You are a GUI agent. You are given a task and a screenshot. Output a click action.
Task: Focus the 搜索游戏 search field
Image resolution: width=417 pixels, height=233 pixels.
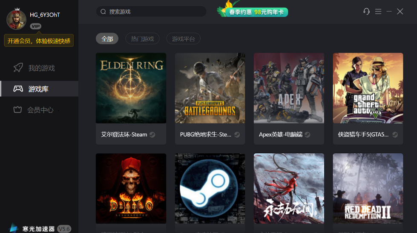pos(151,12)
